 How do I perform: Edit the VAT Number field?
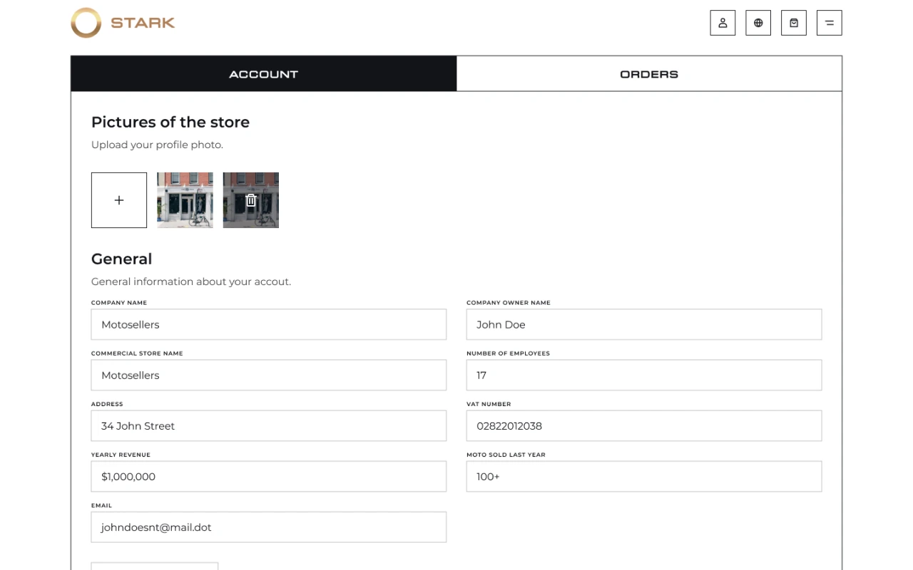[x=644, y=425]
